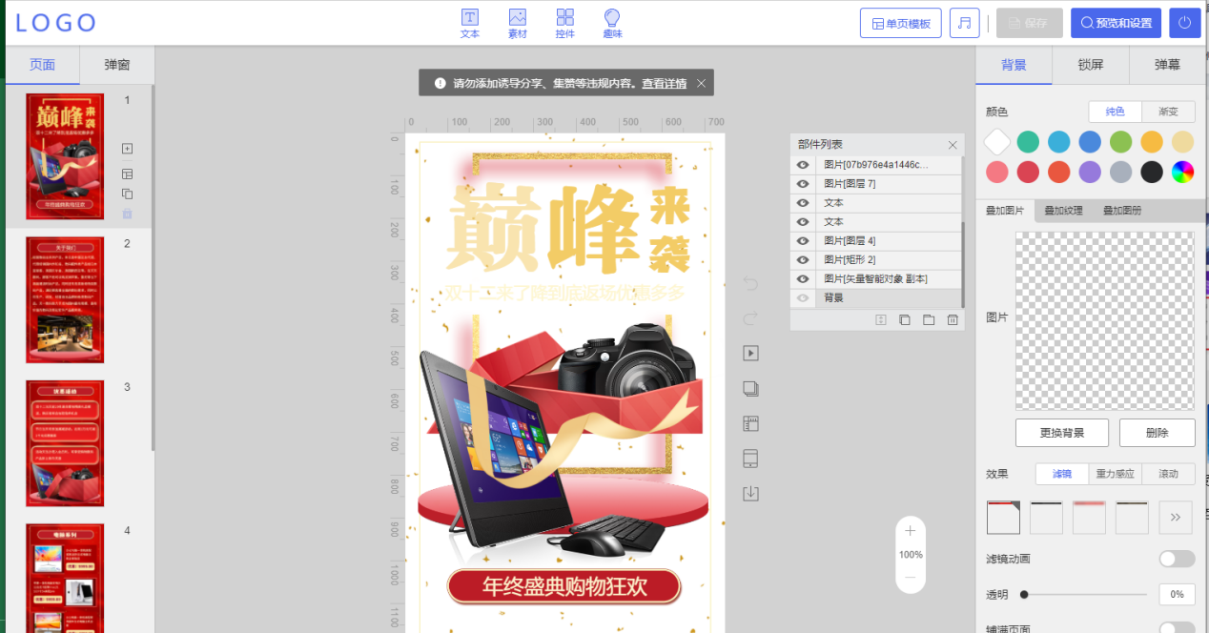The width and height of the screenshot is (1209, 633).
Task: Close the 部件列表 panel
Action: (952, 145)
